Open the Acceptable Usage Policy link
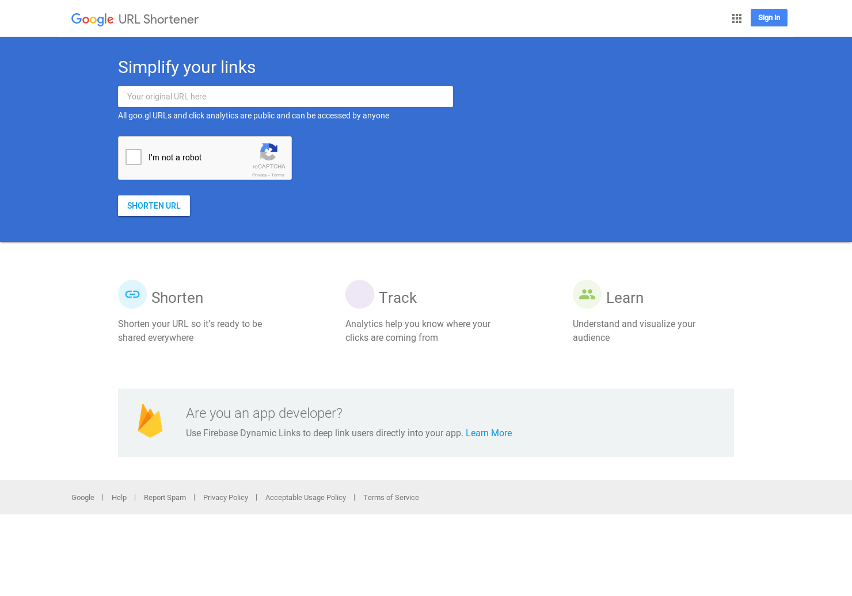 tap(306, 498)
